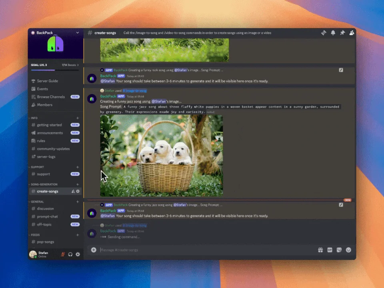Send a gift in the message bar

(x=320, y=250)
